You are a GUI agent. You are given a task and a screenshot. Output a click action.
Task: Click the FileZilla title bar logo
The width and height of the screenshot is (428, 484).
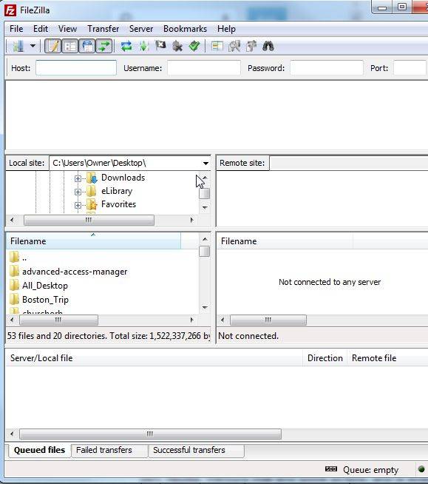coord(10,10)
